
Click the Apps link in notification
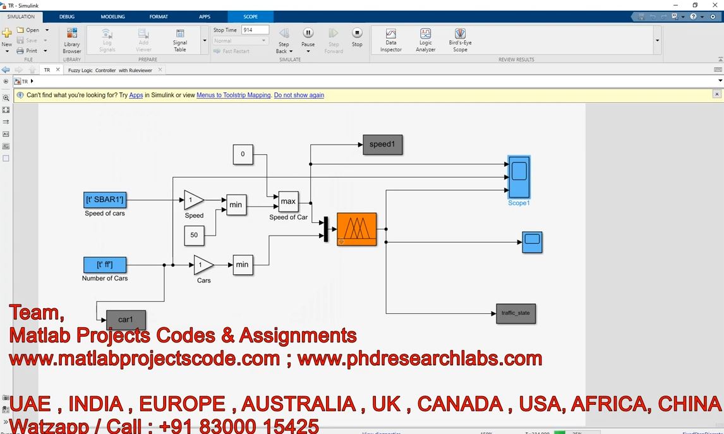(136, 95)
